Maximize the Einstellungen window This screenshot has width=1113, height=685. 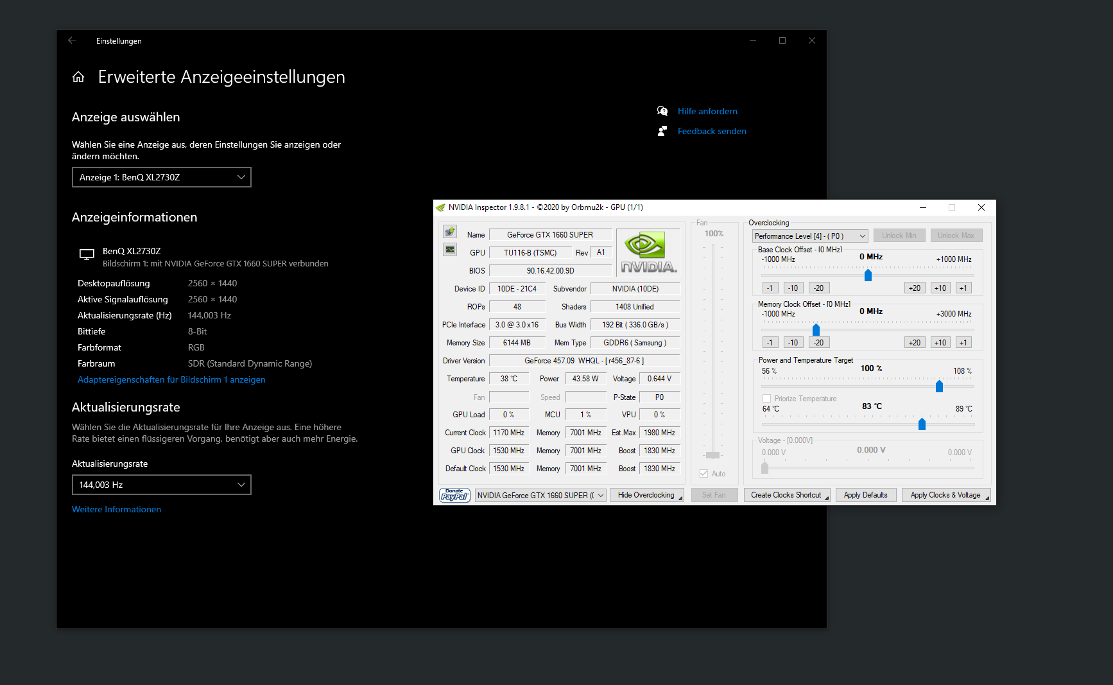(782, 40)
